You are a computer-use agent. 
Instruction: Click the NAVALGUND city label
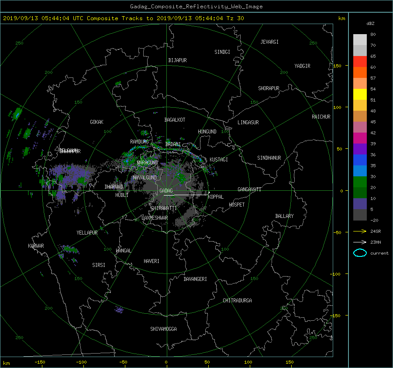coord(145,178)
